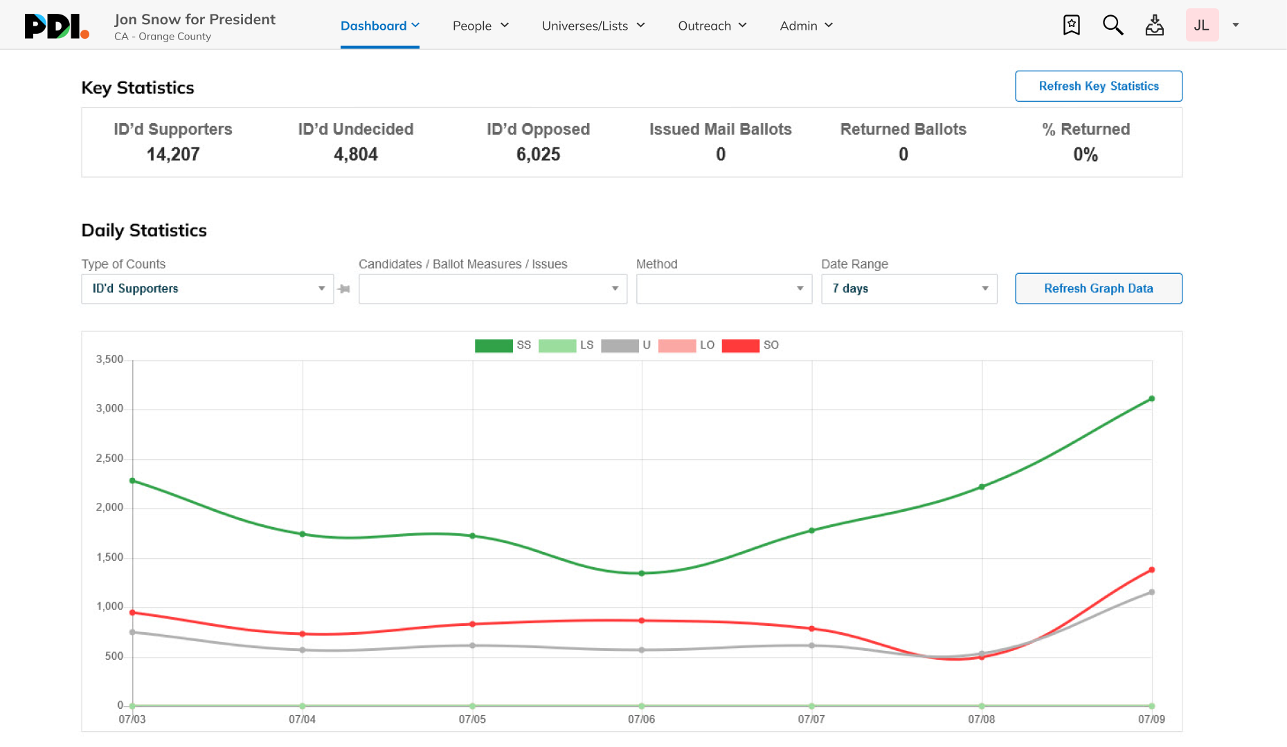Open the Dashboard menu
This screenshot has height=747, width=1287.
tap(379, 26)
